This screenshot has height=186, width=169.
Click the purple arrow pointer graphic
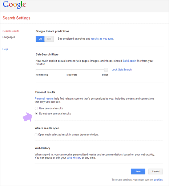(28, 117)
